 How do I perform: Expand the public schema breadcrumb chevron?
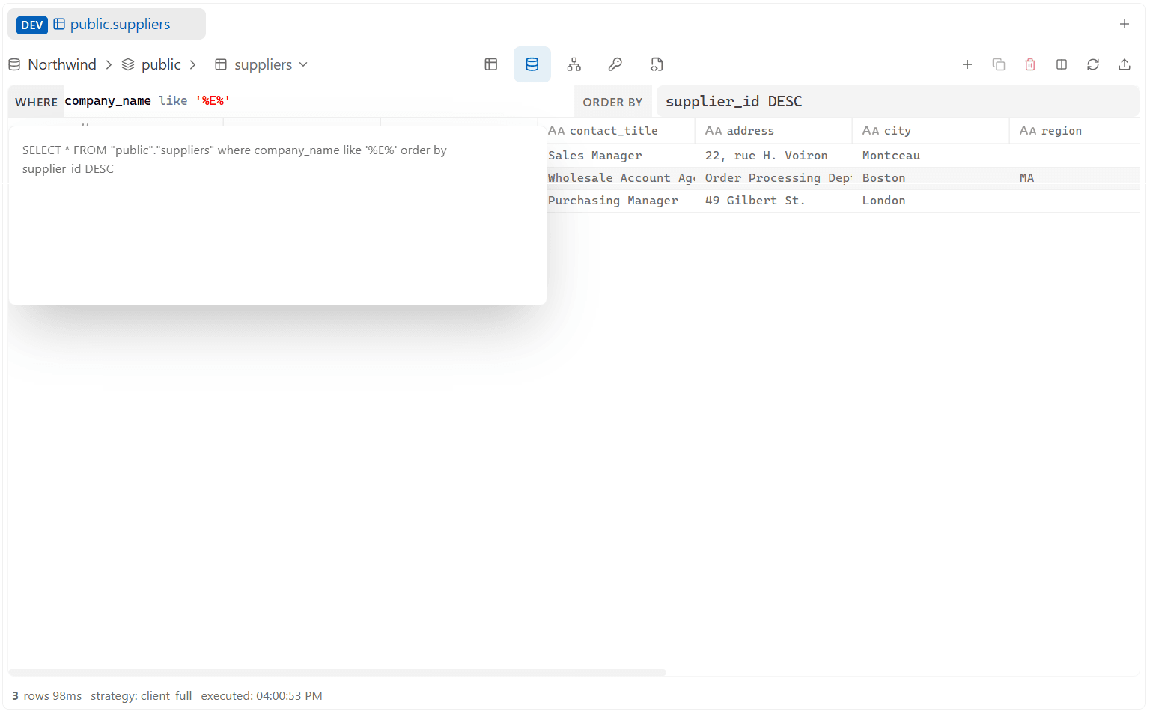[192, 64]
